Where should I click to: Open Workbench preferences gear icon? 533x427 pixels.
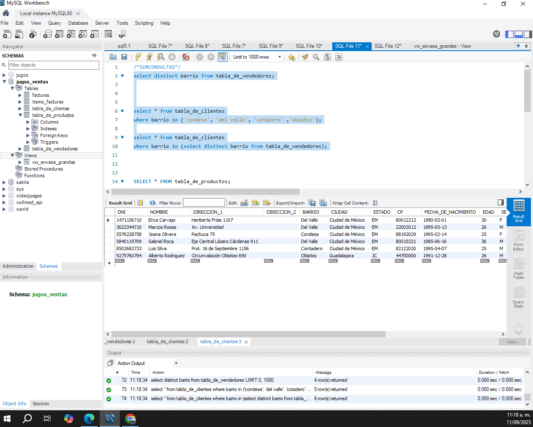(x=497, y=34)
